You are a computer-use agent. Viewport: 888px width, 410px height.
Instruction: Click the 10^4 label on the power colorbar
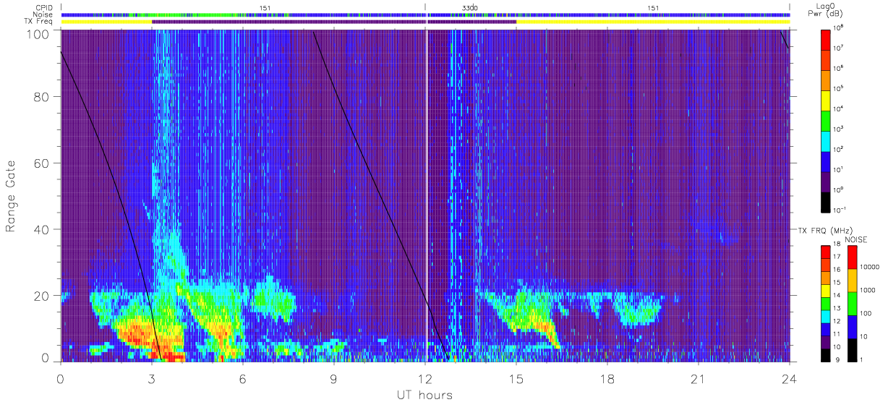point(840,108)
